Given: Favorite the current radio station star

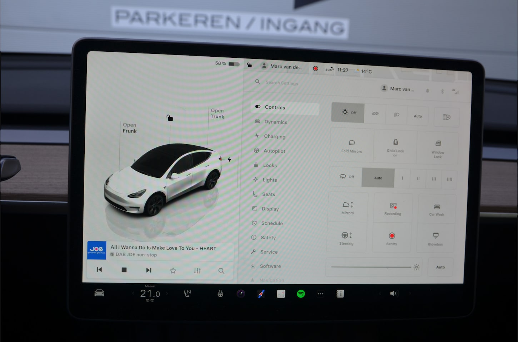Looking at the screenshot, I should point(173,270).
